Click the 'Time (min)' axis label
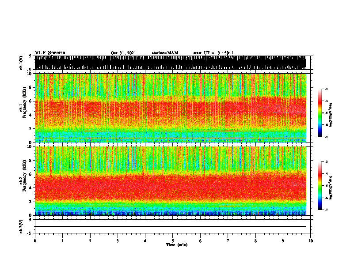The height and width of the screenshot is (270, 350). pyautogui.click(x=177, y=245)
